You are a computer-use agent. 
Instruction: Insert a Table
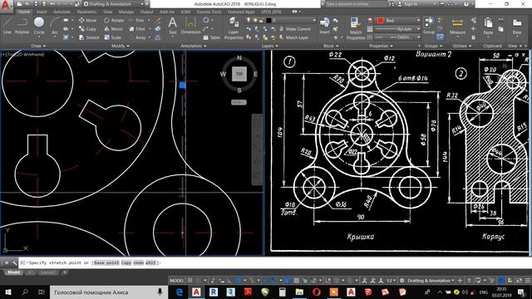(x=212, y=37)
